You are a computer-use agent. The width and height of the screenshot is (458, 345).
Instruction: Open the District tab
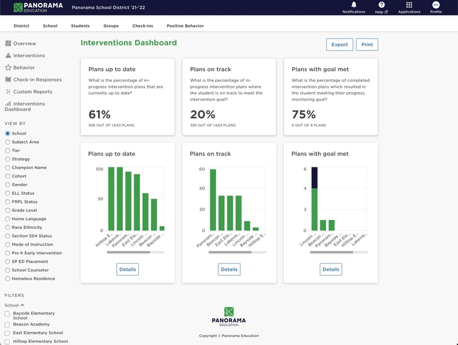coord(21,26)
